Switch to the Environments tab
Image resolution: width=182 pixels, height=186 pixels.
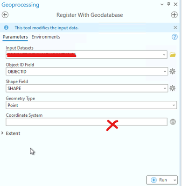click(x=46, y=37)
